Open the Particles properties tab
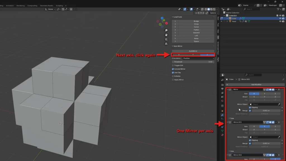 (222, 119)
